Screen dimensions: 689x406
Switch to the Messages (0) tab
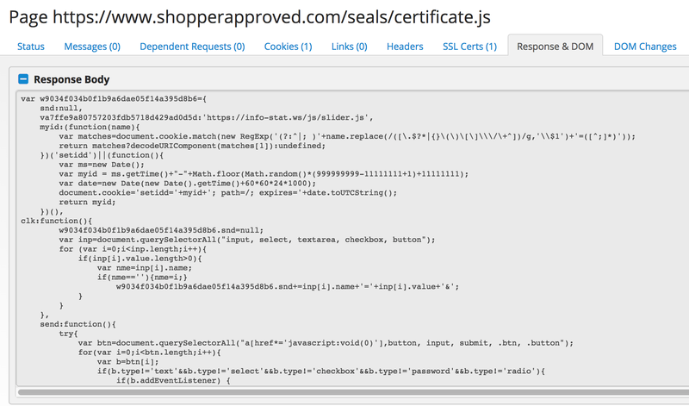click(92, 47)
